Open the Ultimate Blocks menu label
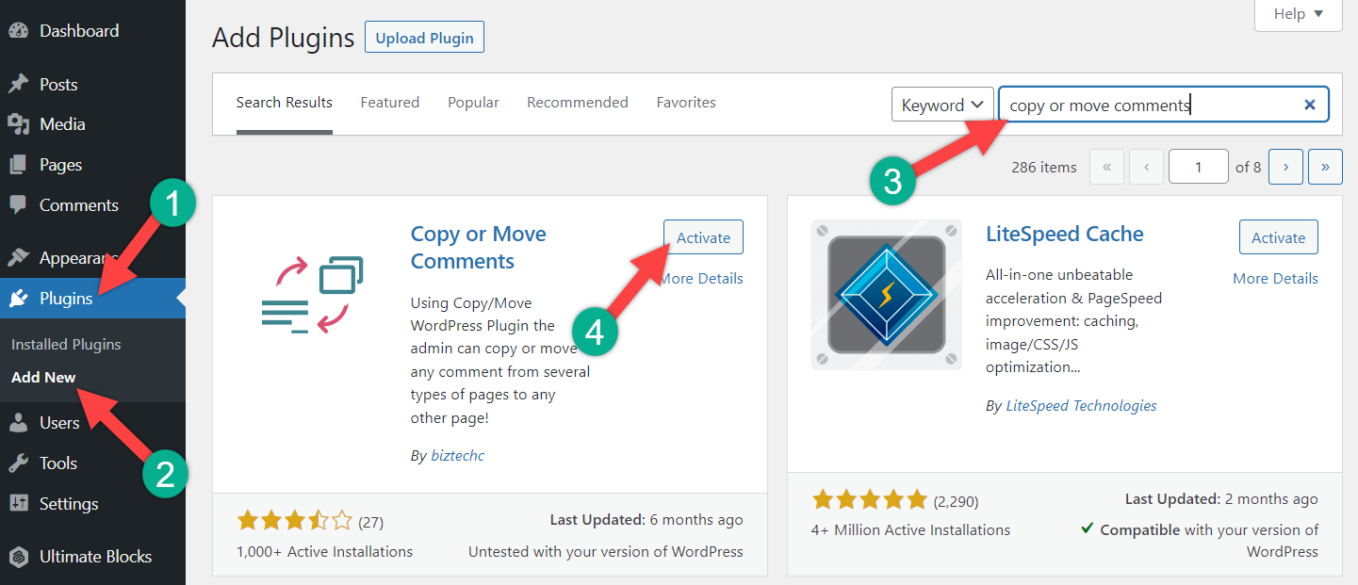The height and width of the screenshot is (585, 1358). [95, 557]
